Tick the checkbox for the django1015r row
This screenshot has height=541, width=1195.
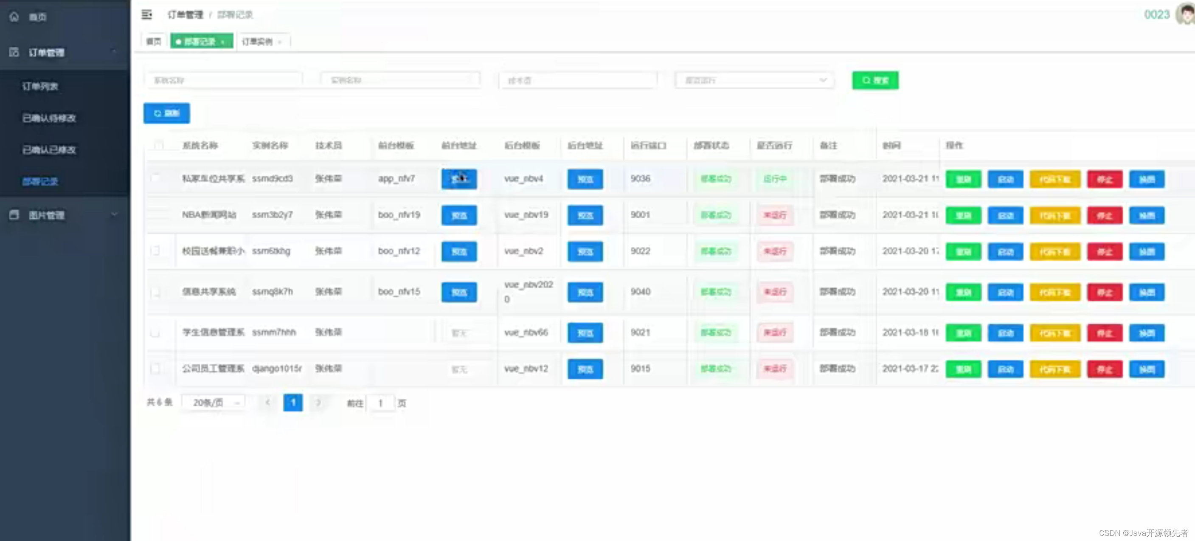(155, 369)
